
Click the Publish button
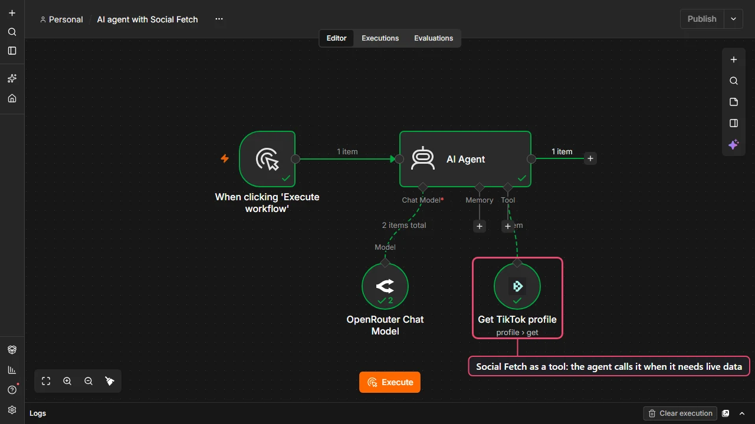pos(702,19)
